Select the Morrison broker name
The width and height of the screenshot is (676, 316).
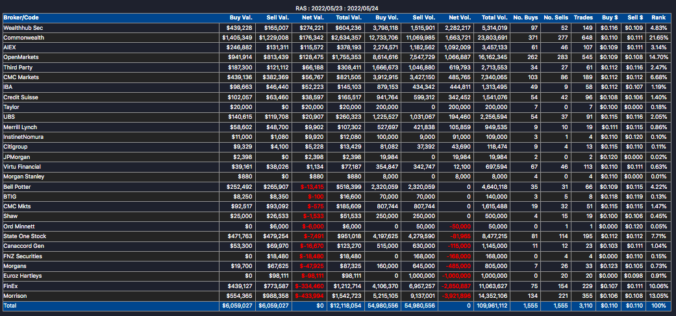coord(14,296)
